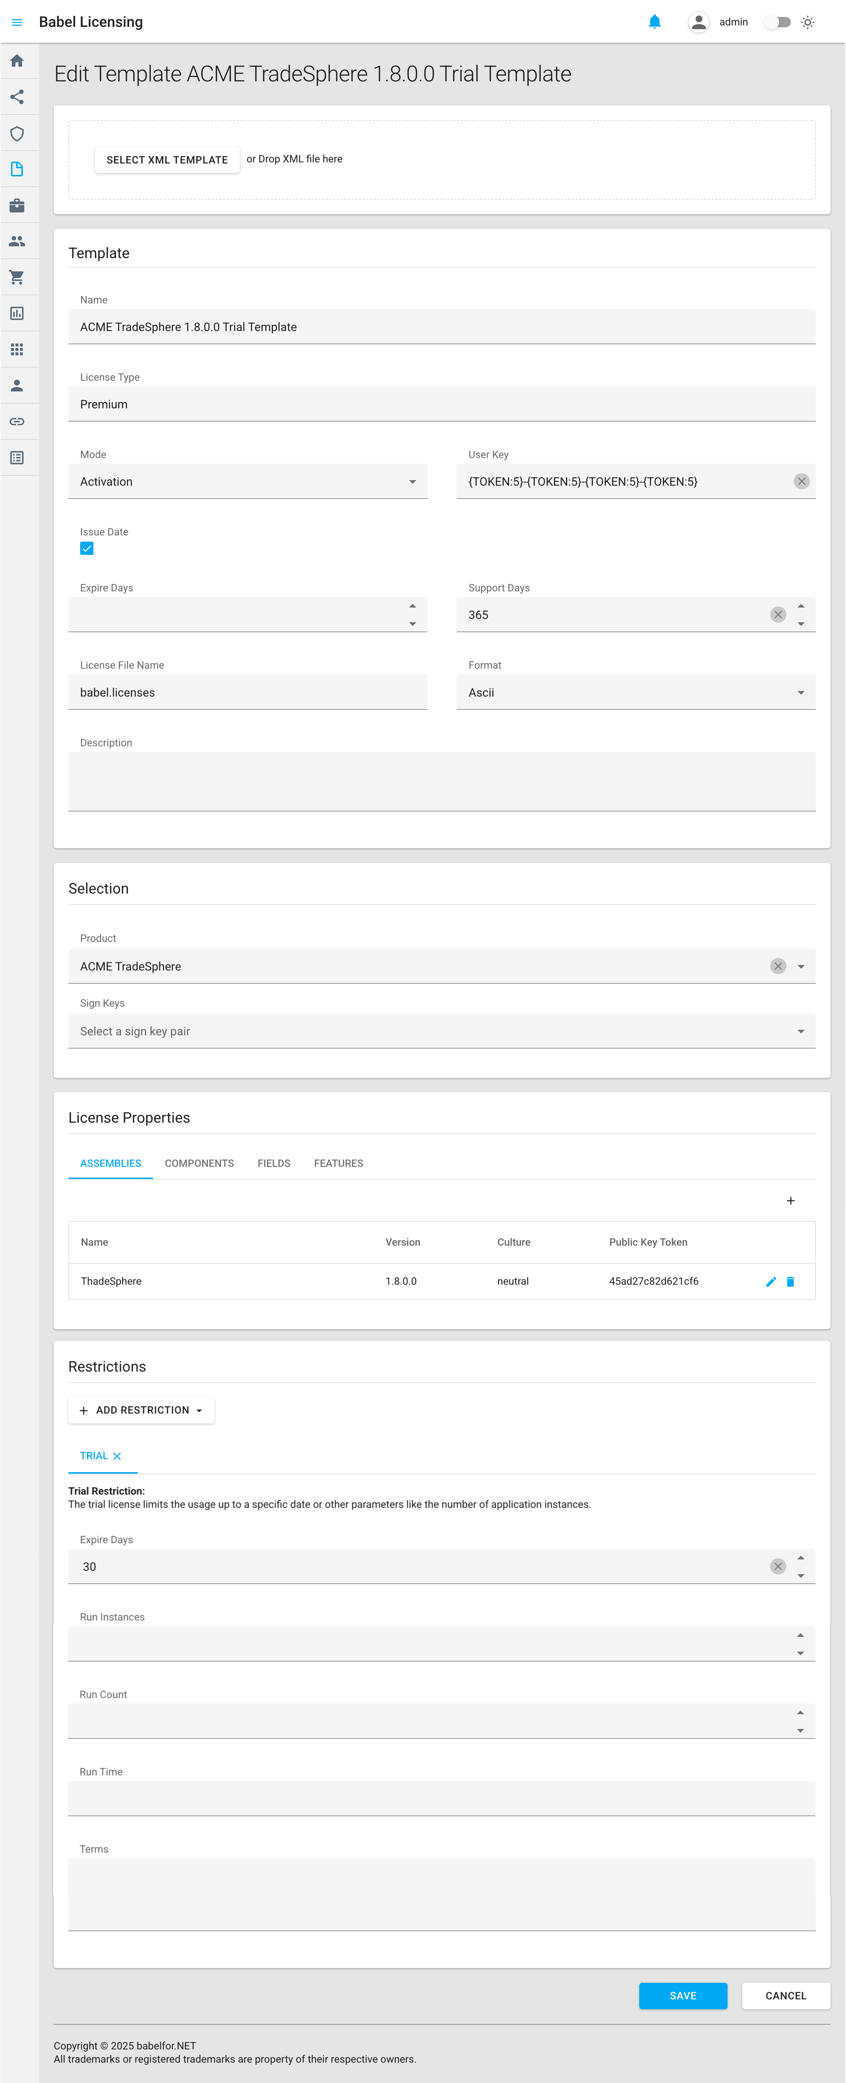
Task: Uncheck the Issue Date checkbox
Action: (x=87, y=548)
